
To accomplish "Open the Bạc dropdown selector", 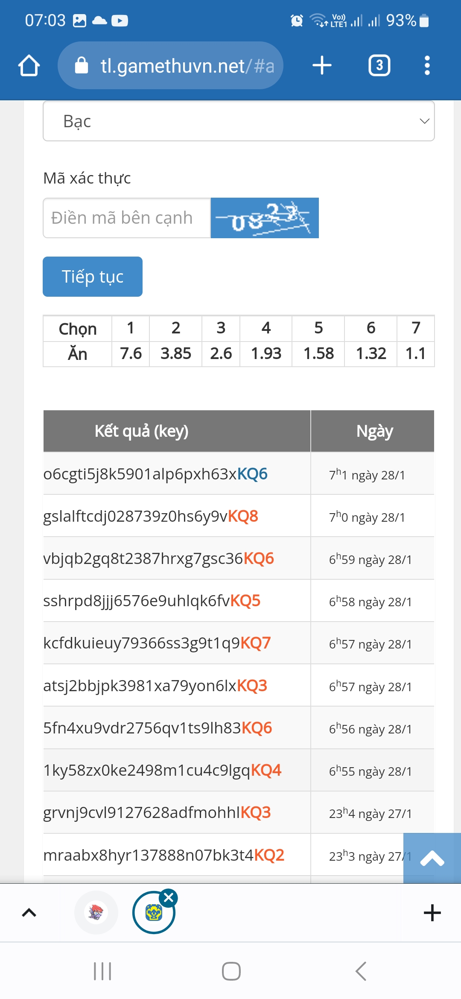I will 239,121.
